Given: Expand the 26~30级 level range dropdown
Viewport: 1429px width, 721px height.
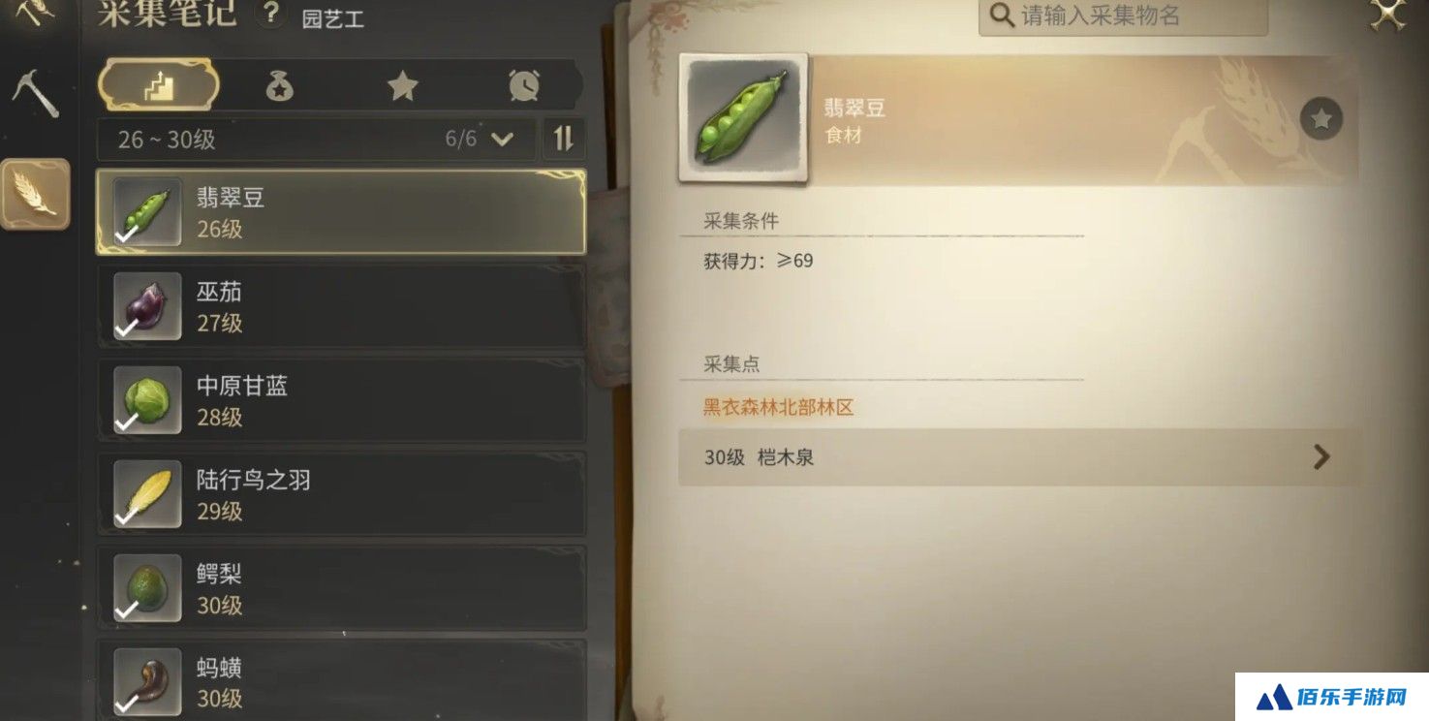Looking at the screenshot, I should pyautogui.click(x=316, y=140).
